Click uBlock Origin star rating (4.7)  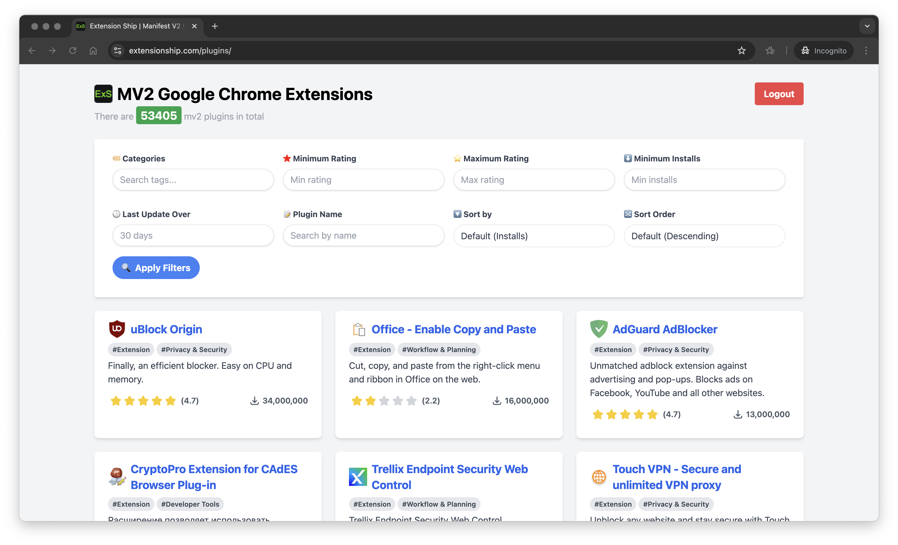click(x=154, y=400)
